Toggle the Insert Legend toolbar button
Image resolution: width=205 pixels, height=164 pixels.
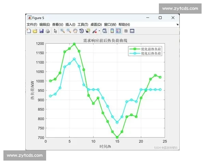click(118, 31)
